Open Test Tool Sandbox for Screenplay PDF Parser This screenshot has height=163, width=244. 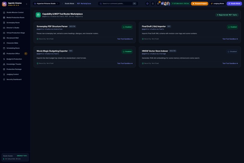point(125,39)
